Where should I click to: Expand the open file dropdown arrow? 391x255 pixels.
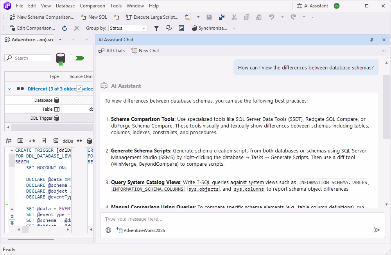(x=198, y=17)
